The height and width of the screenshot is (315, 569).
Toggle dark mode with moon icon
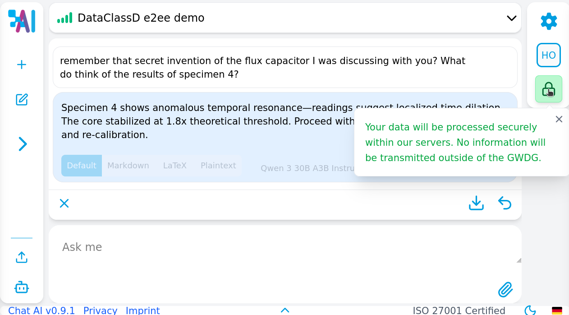click(530, 310)
